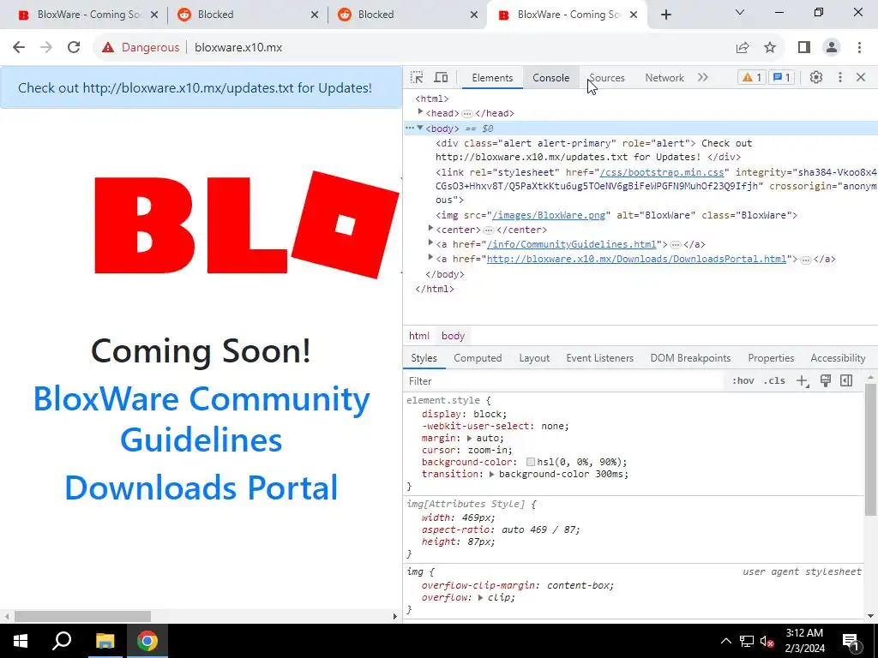This screenshot has width=878, height=658.
Task: Select the html breadcrumb
Action: coord(418,336)
